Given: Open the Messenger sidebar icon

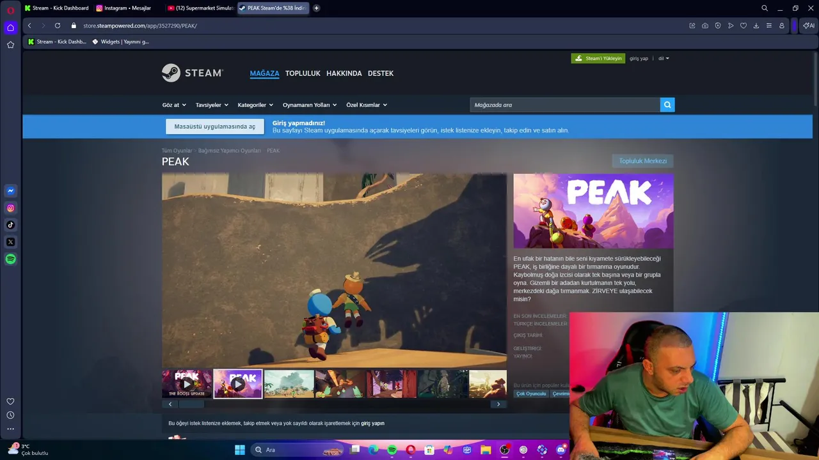Looking at the screenshot, I should click(10, 190).
